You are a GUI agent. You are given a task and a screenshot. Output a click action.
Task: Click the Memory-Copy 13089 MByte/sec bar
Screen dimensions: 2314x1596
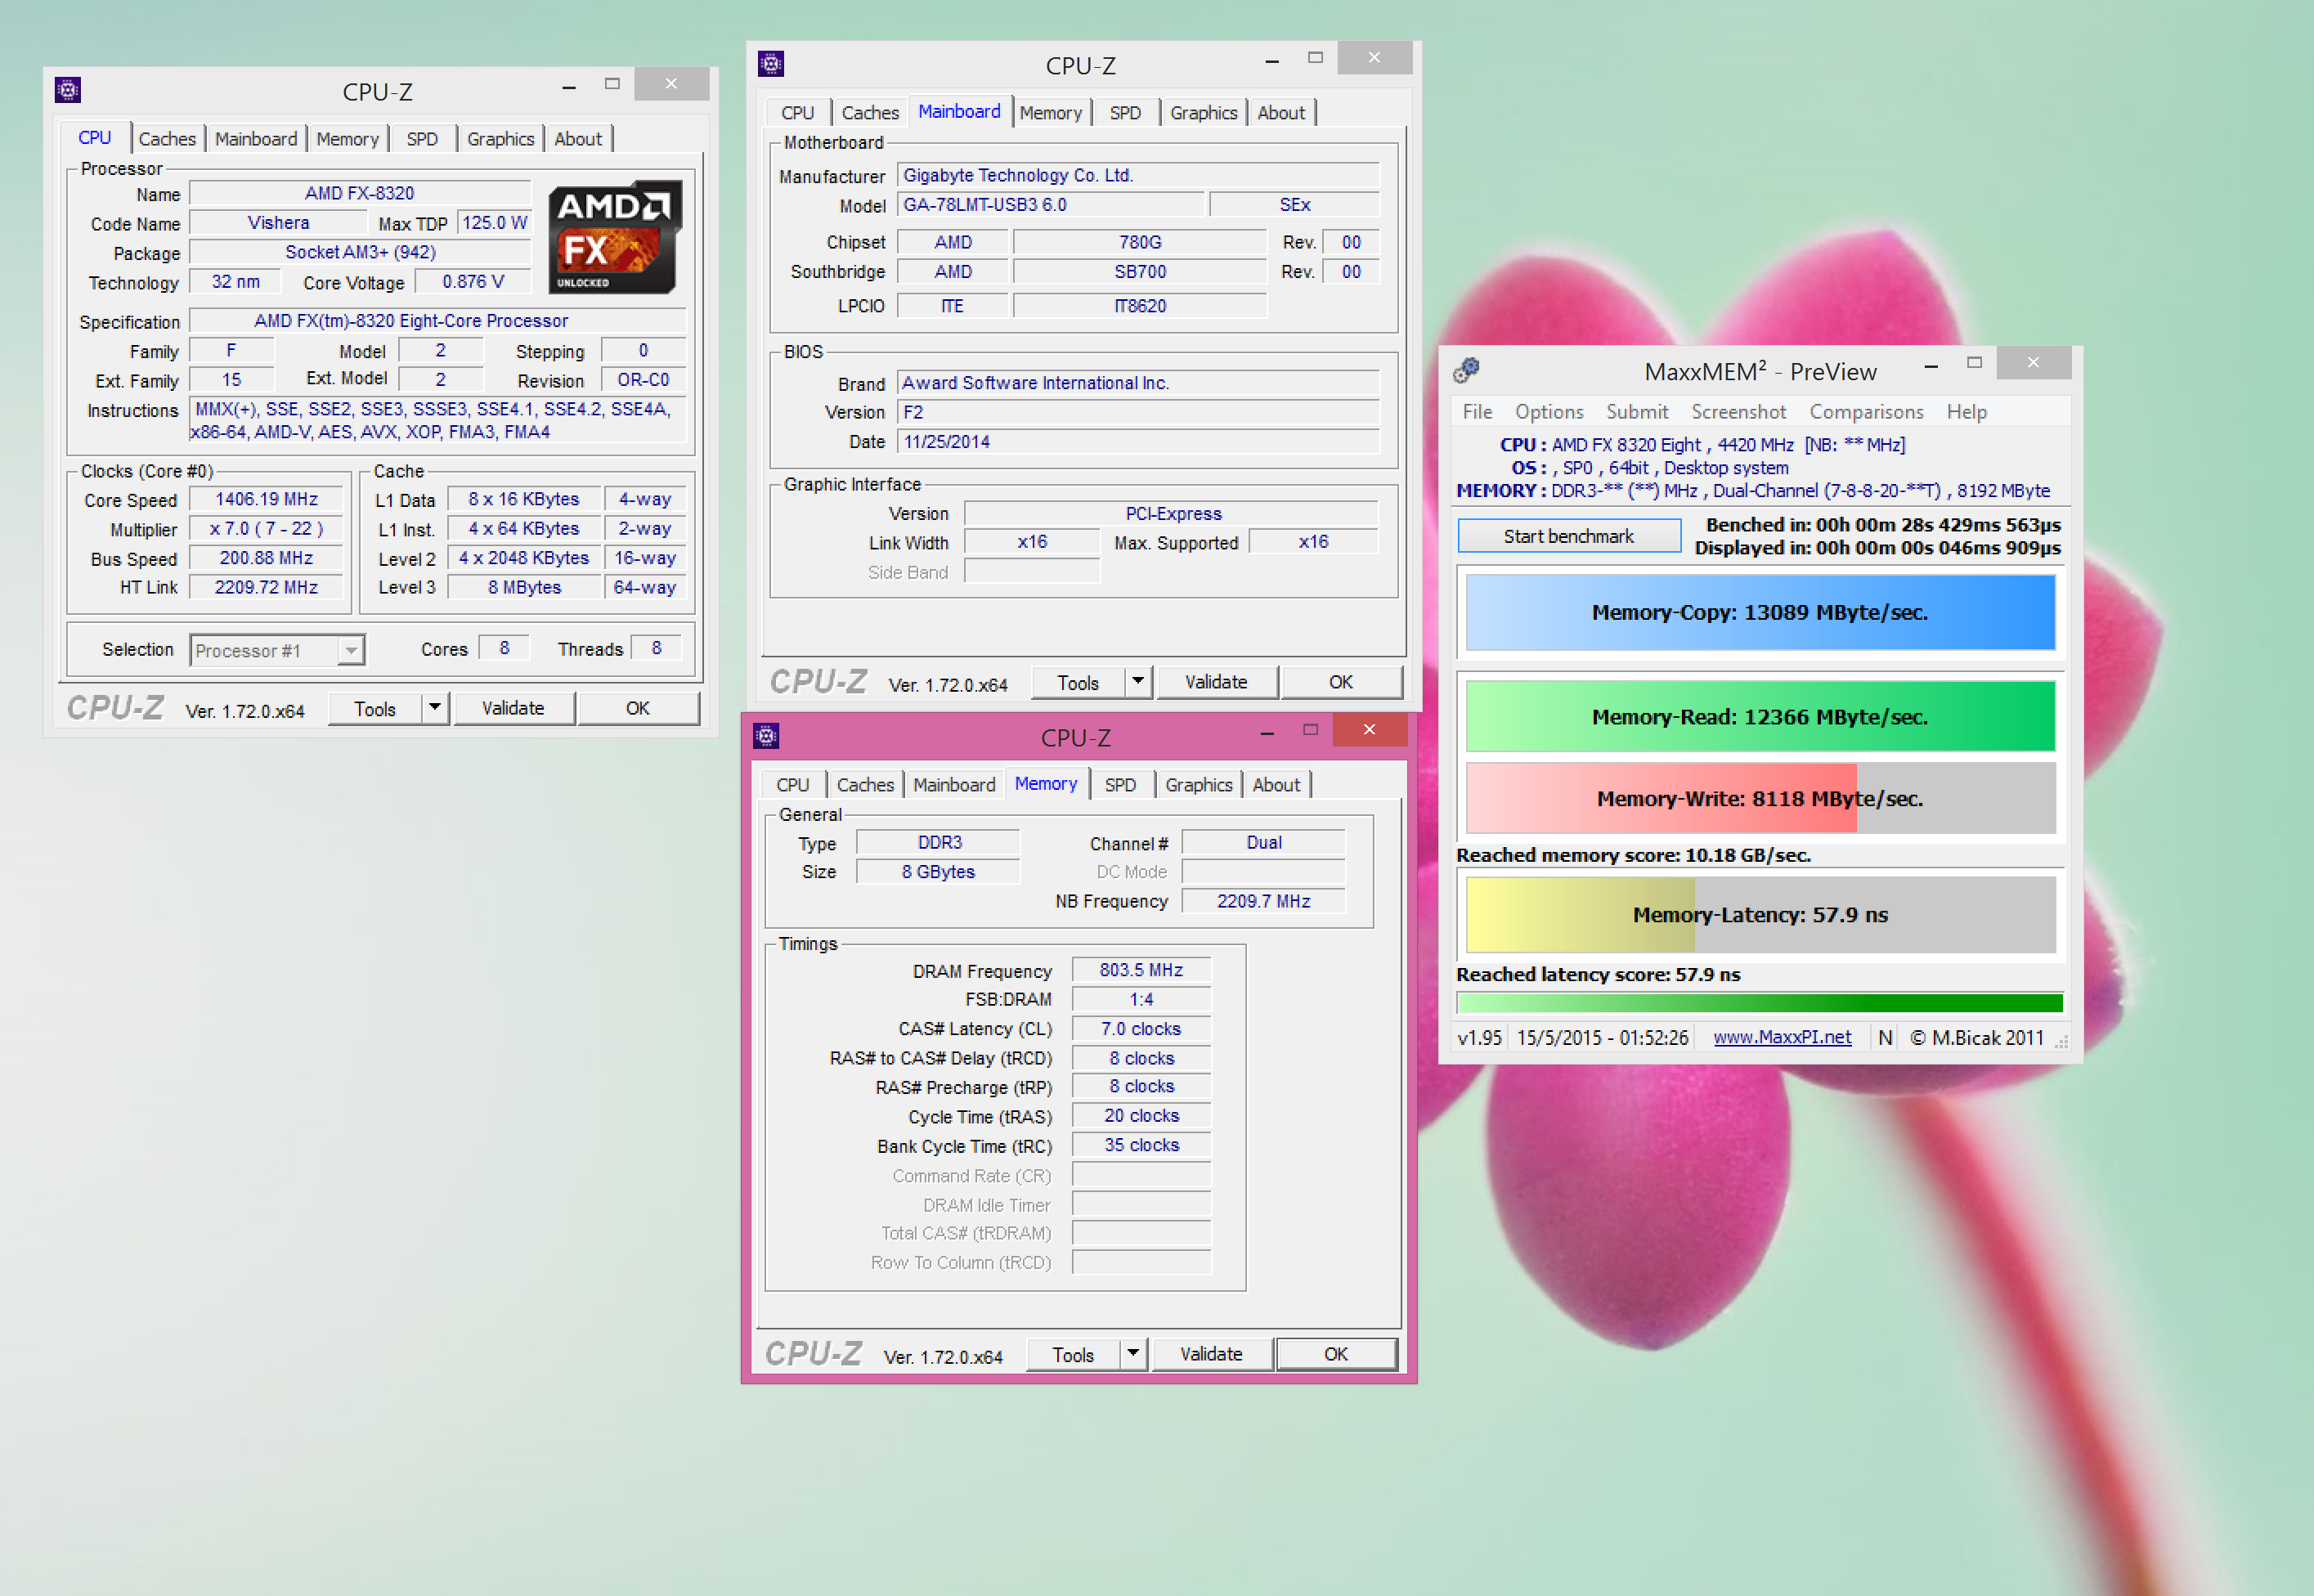pyautogui.click(x=1760, y=612)
